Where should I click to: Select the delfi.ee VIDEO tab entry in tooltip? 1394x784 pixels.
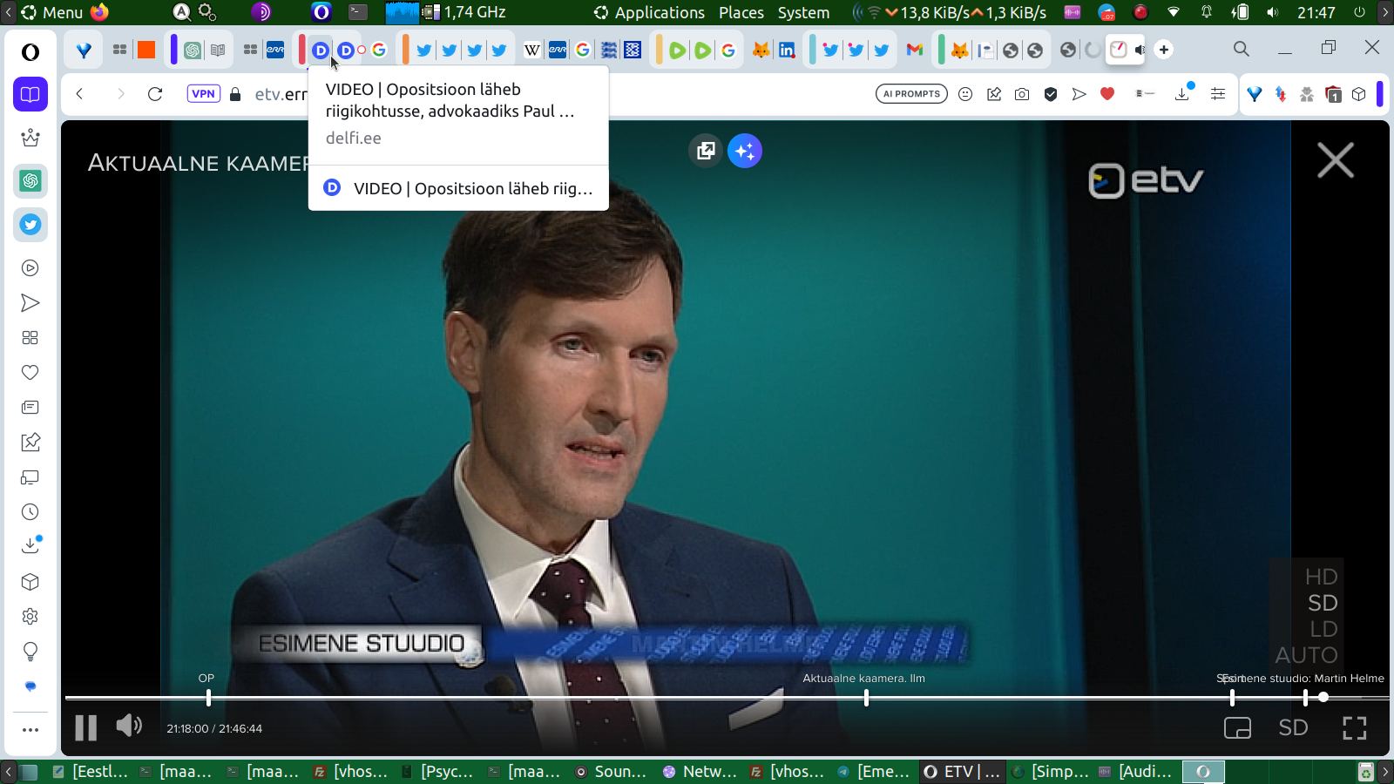coord(458,188)
